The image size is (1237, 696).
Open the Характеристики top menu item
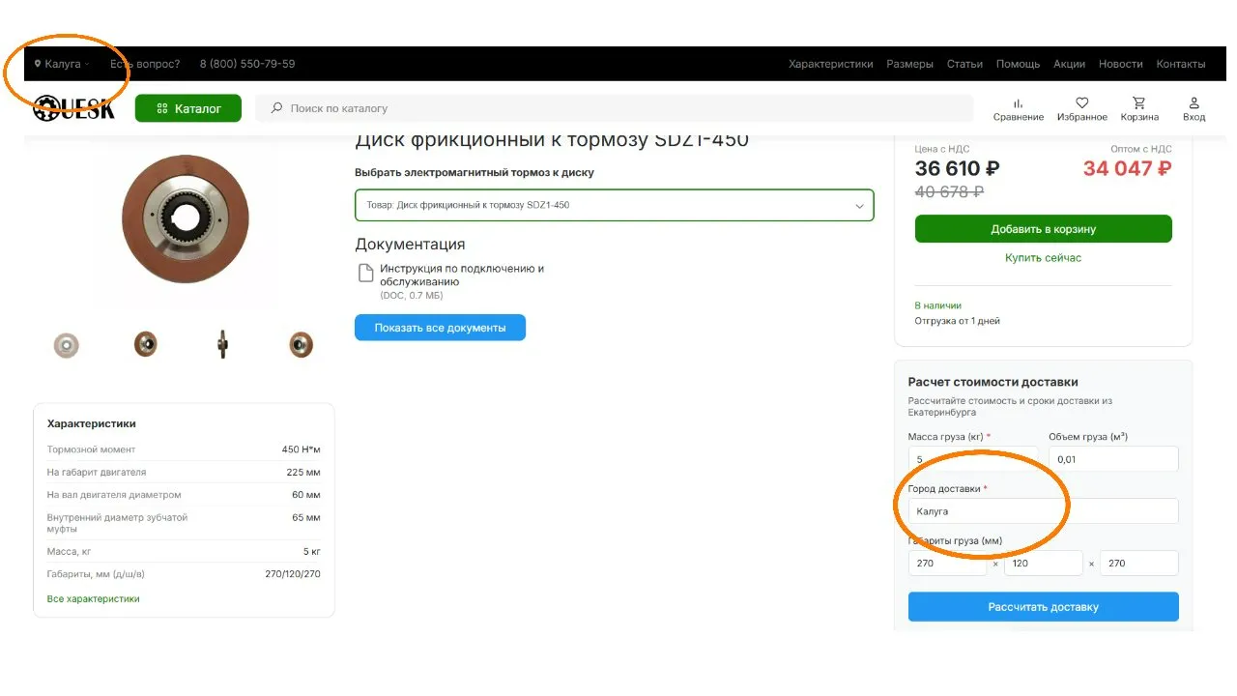830,64
